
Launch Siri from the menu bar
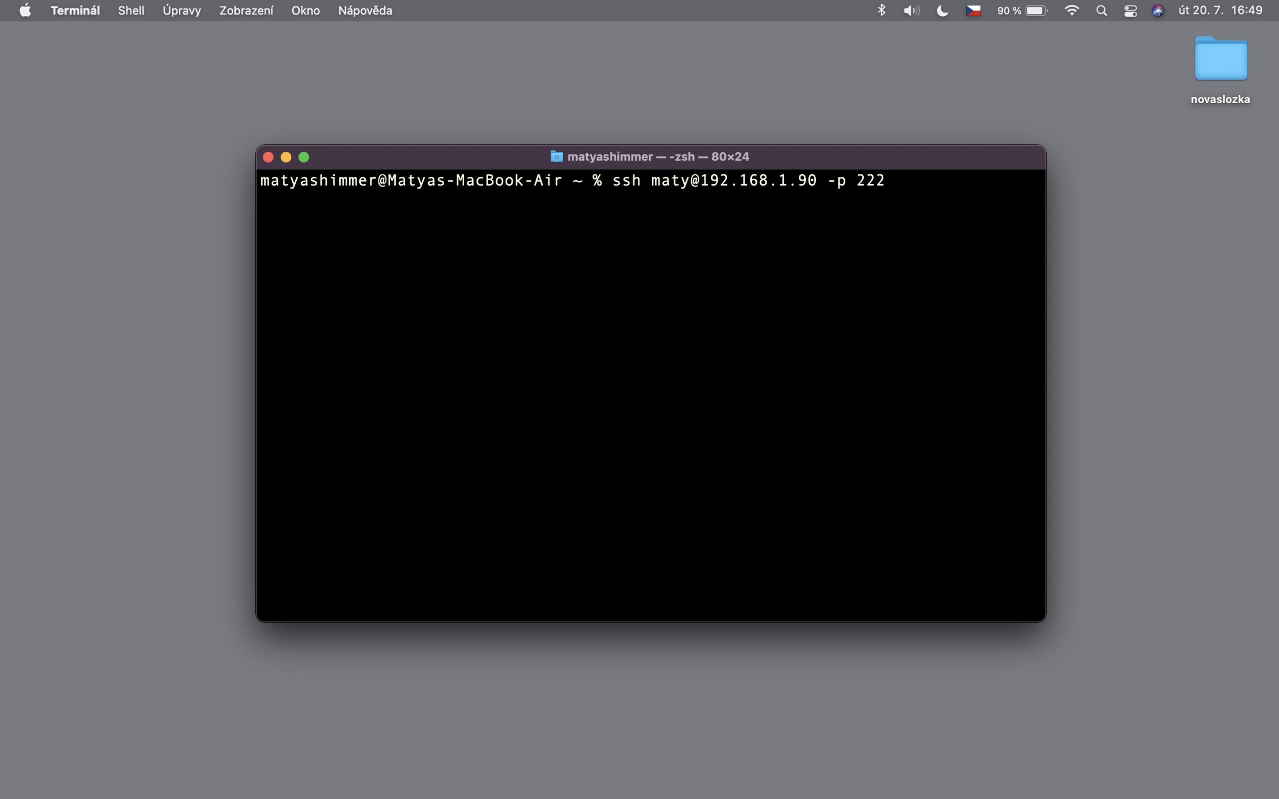coord(1158,10)
